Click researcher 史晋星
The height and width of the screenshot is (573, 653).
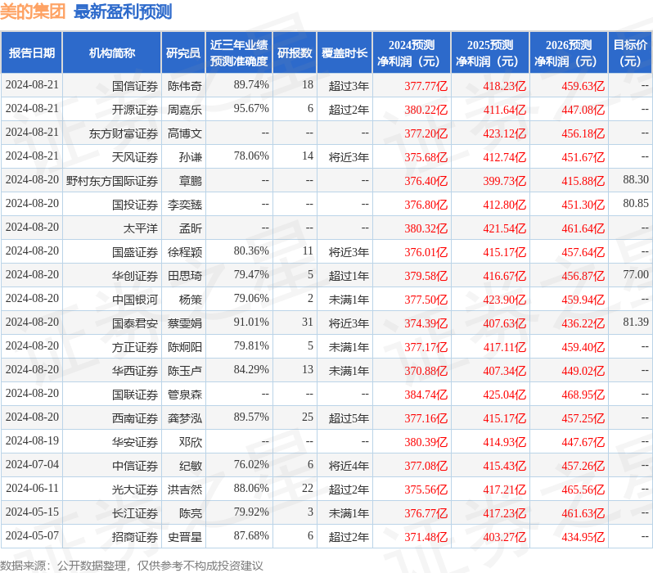coord(185,537)
